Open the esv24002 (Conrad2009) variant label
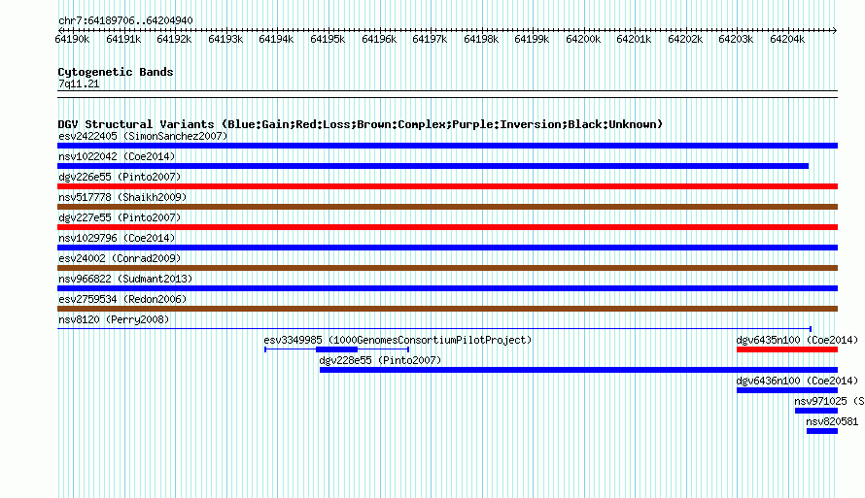The image size is (865, 498). pyautogui.click(x=120, y=258)
